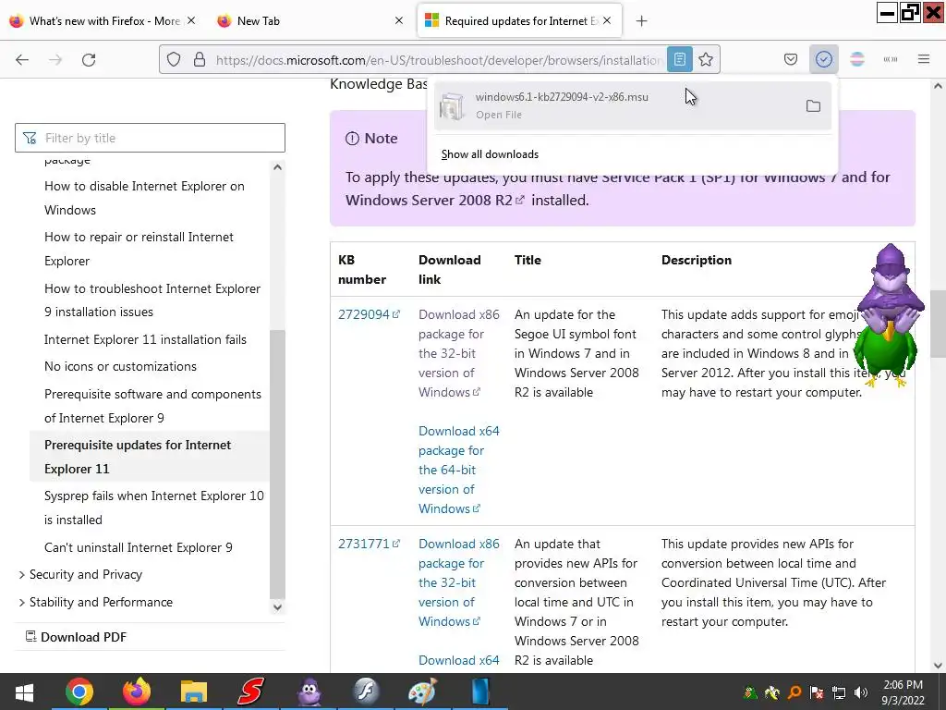Close the What's new with Firefox tab
This screenshot has width=946, height=710.
[190, 21]
